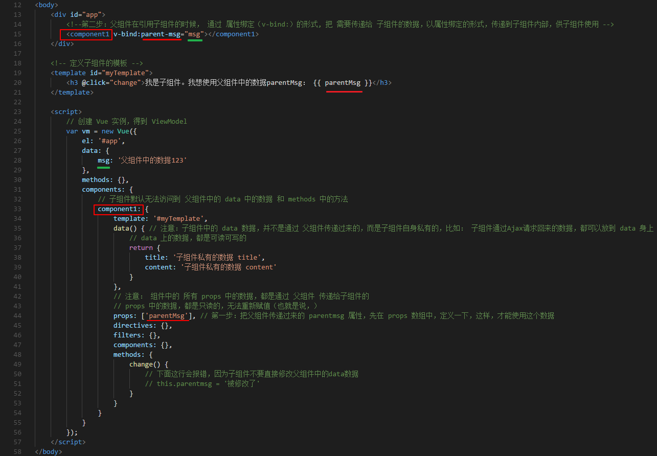The width and height of the screenshot is (657, 456).
Task: Click the Vue constructor name on line 25
Action: point(123,131)
